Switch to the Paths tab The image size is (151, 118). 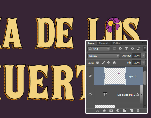[116, 43]
